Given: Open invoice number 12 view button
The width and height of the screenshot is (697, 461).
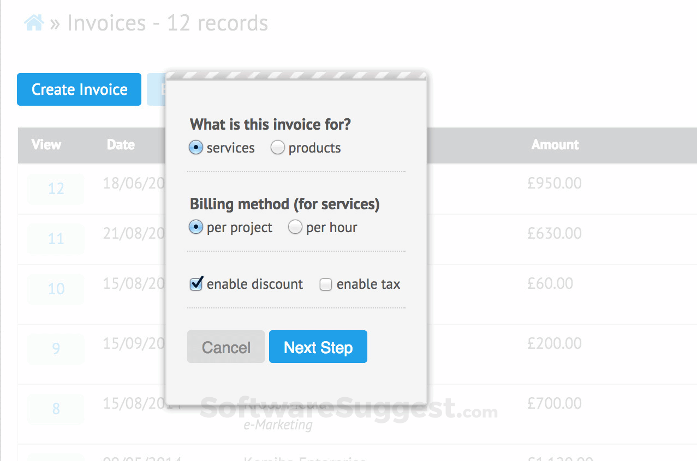Looking at the screenshot, I should (x=56, y=189).
